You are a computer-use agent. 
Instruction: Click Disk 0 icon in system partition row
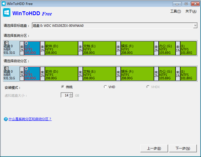tap(6, 43)
